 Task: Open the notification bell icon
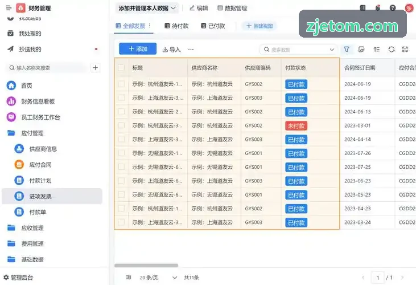pos(377,8)
